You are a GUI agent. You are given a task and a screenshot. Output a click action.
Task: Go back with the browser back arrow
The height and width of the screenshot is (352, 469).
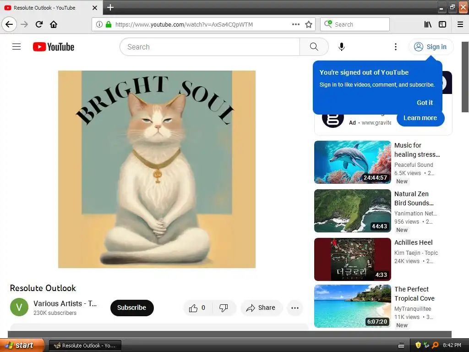(x=9, y=24)
